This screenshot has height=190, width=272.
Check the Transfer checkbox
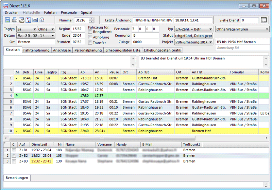90,43
